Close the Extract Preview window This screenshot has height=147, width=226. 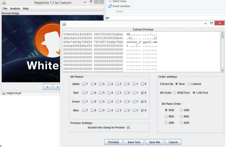pos(220,23)
